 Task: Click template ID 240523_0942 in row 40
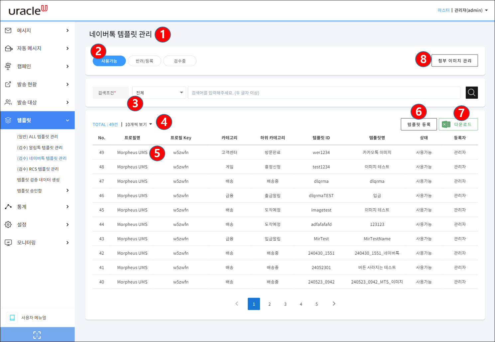[321, 282]
